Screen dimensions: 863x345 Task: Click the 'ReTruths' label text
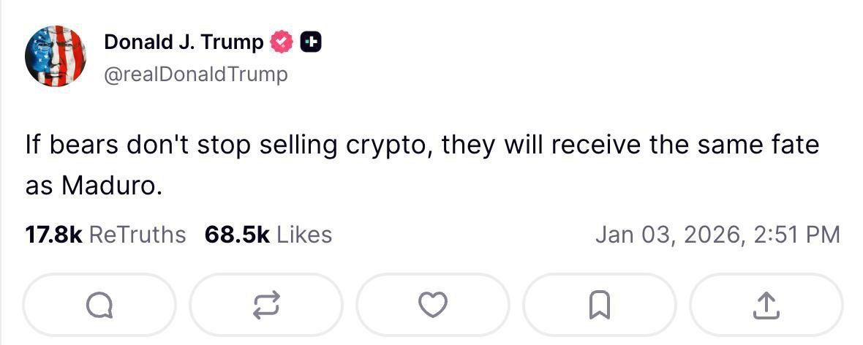pyautogui.click(x=137, y=235)
